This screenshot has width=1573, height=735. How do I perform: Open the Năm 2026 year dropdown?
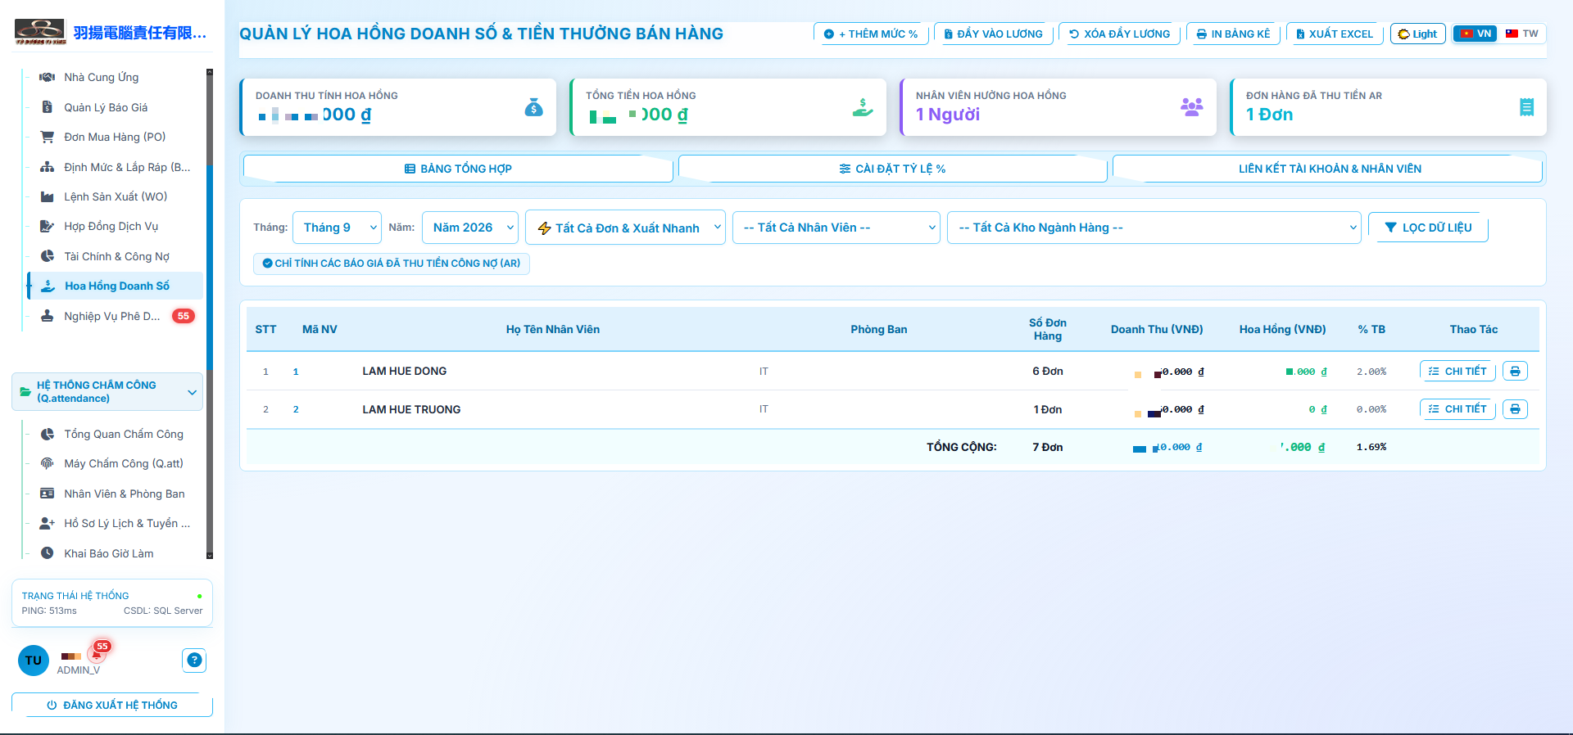click(470, 228)
